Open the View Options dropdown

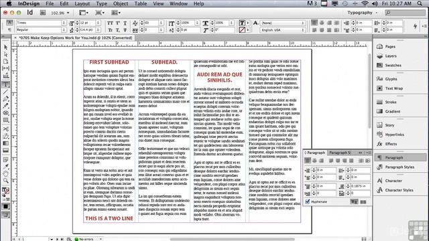pos(84,13)
